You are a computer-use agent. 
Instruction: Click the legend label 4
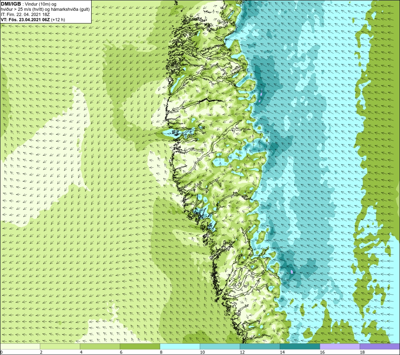[81, 352]
